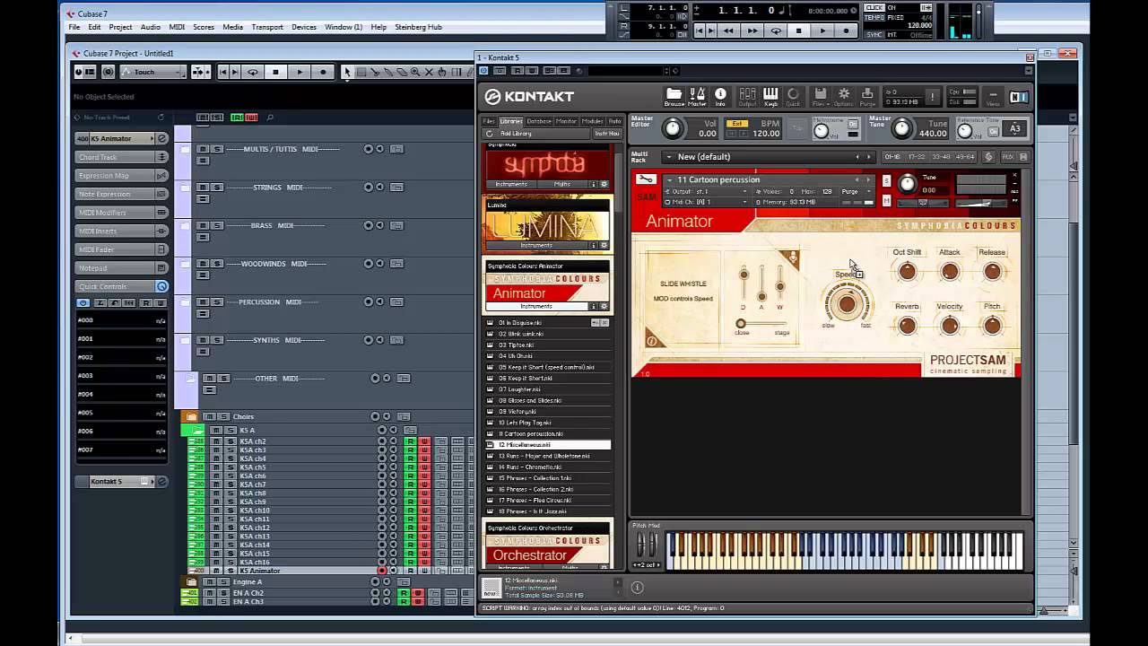Screen dimensions: 1148x646
Task: Solo the BRASS MIDI folder track
Action: 217,225
